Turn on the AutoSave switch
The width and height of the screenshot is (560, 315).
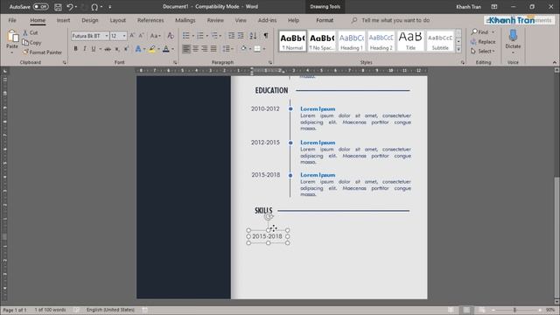coord(41,7)
